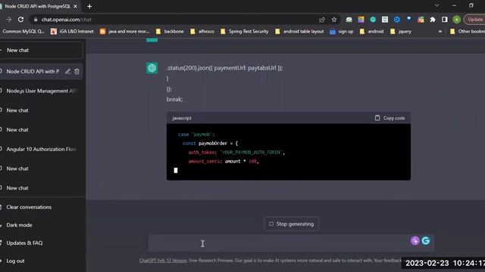Viewport: 485px width, 272px height.
Task: Open the jquery bookmarks folder
Action: click(401, 31)
